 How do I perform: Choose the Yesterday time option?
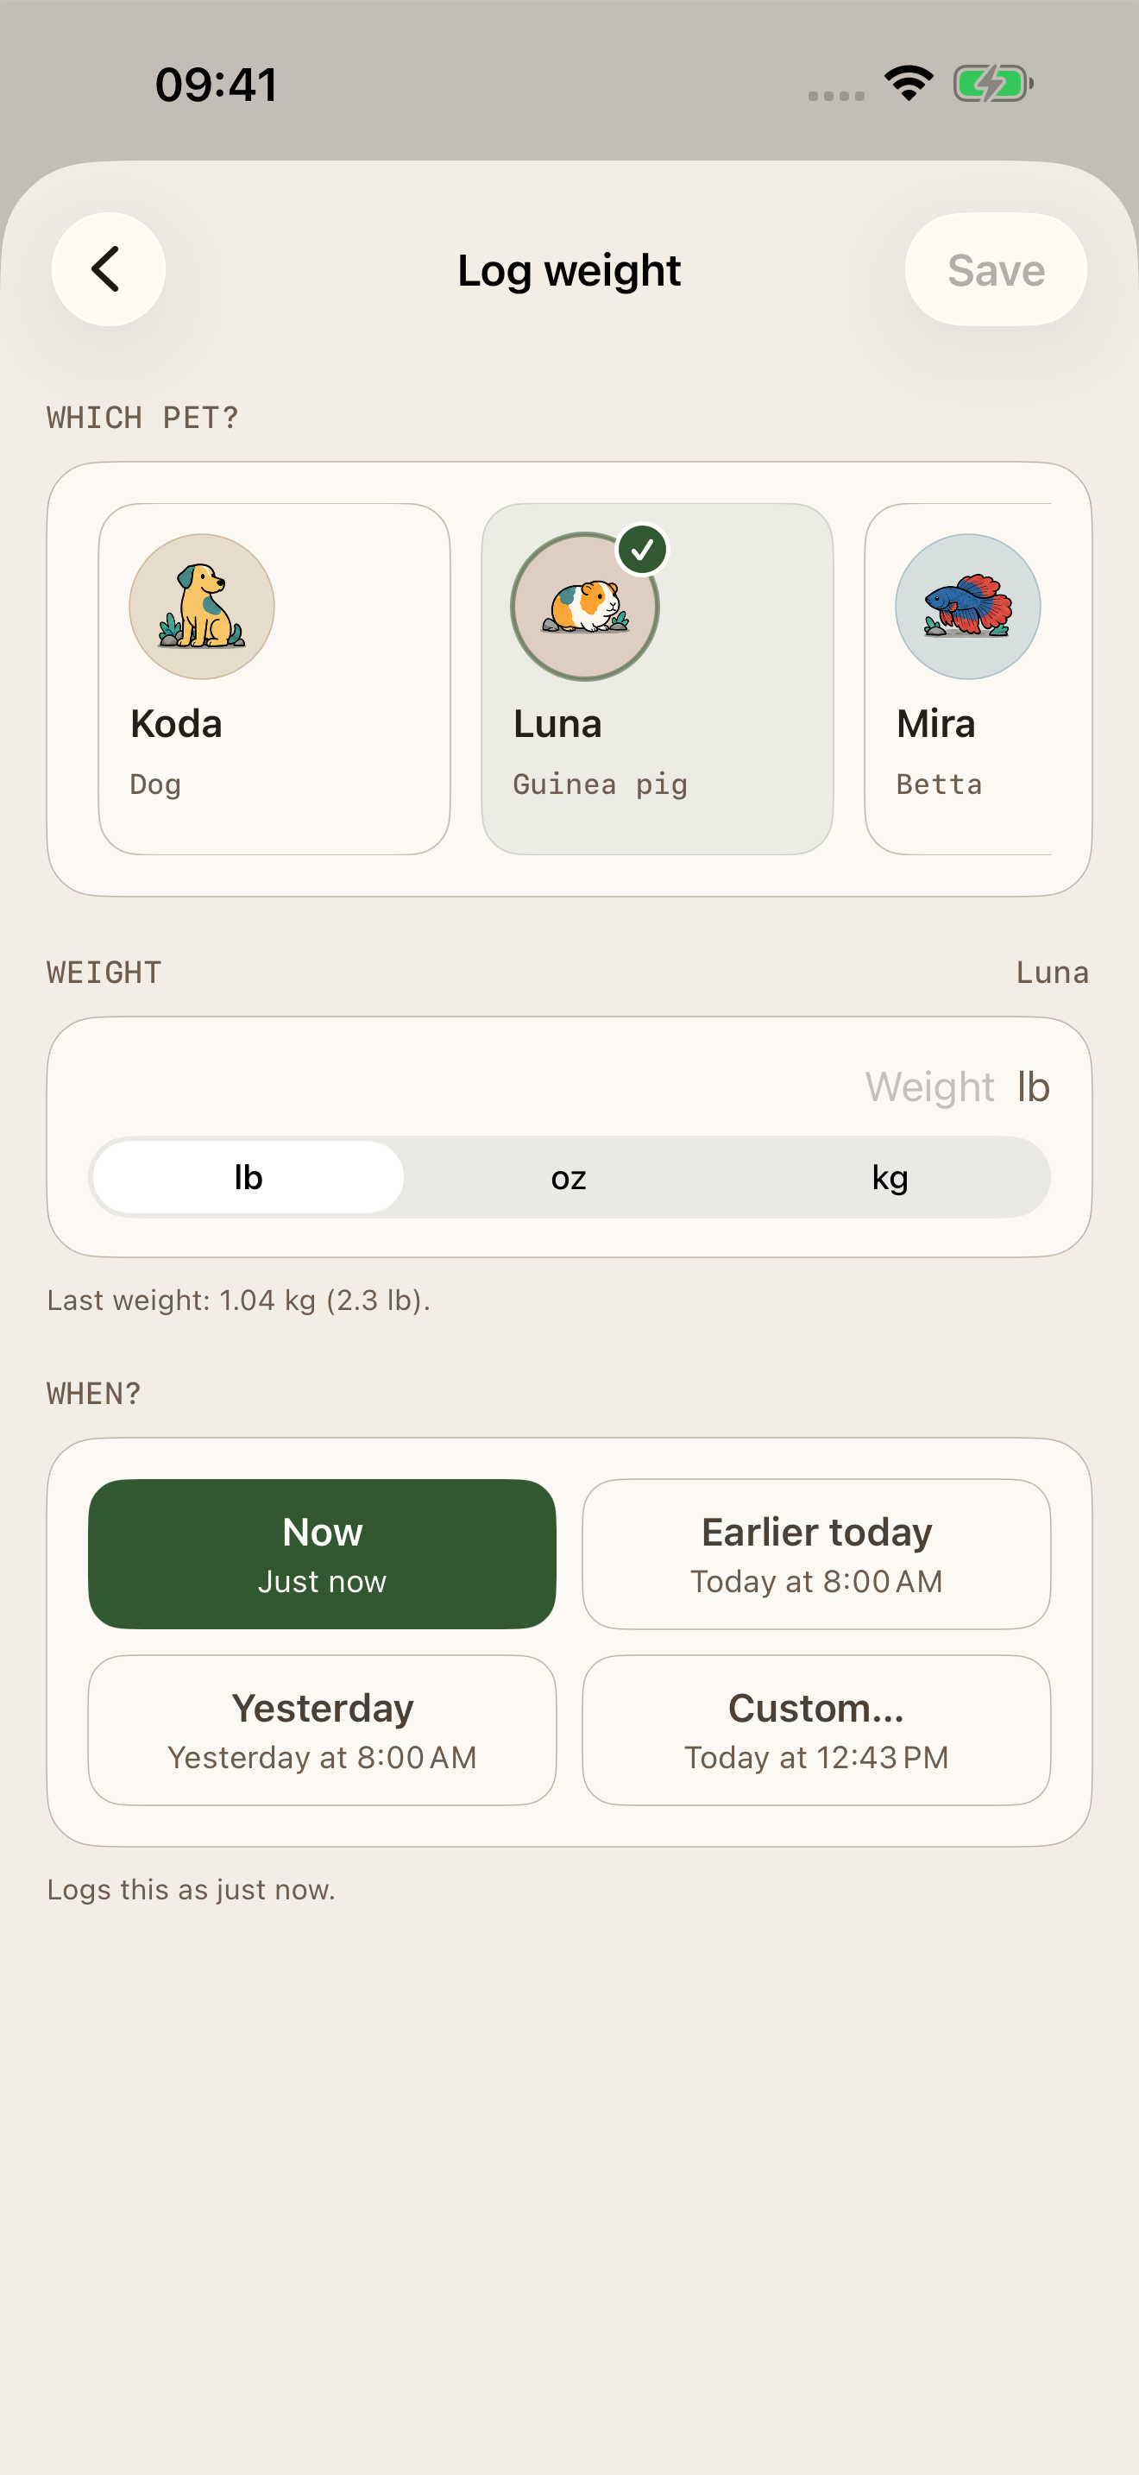point(322,1729)
